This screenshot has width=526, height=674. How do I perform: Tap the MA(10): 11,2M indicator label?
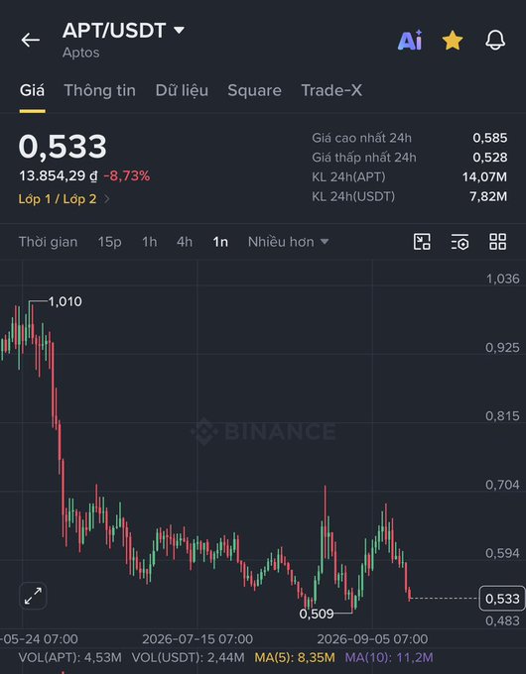point(389,657)
